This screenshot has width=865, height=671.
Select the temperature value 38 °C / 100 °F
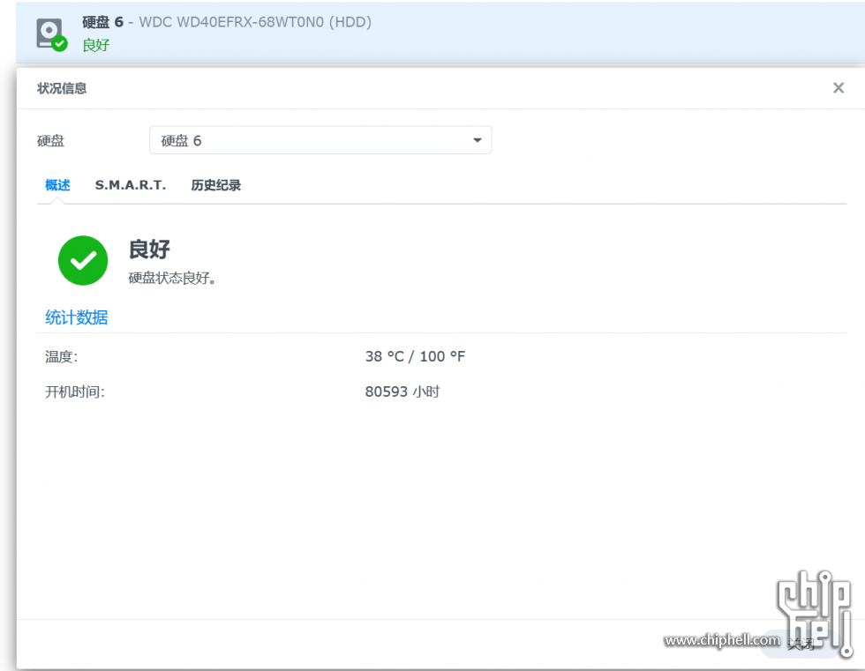pos(415,356)
